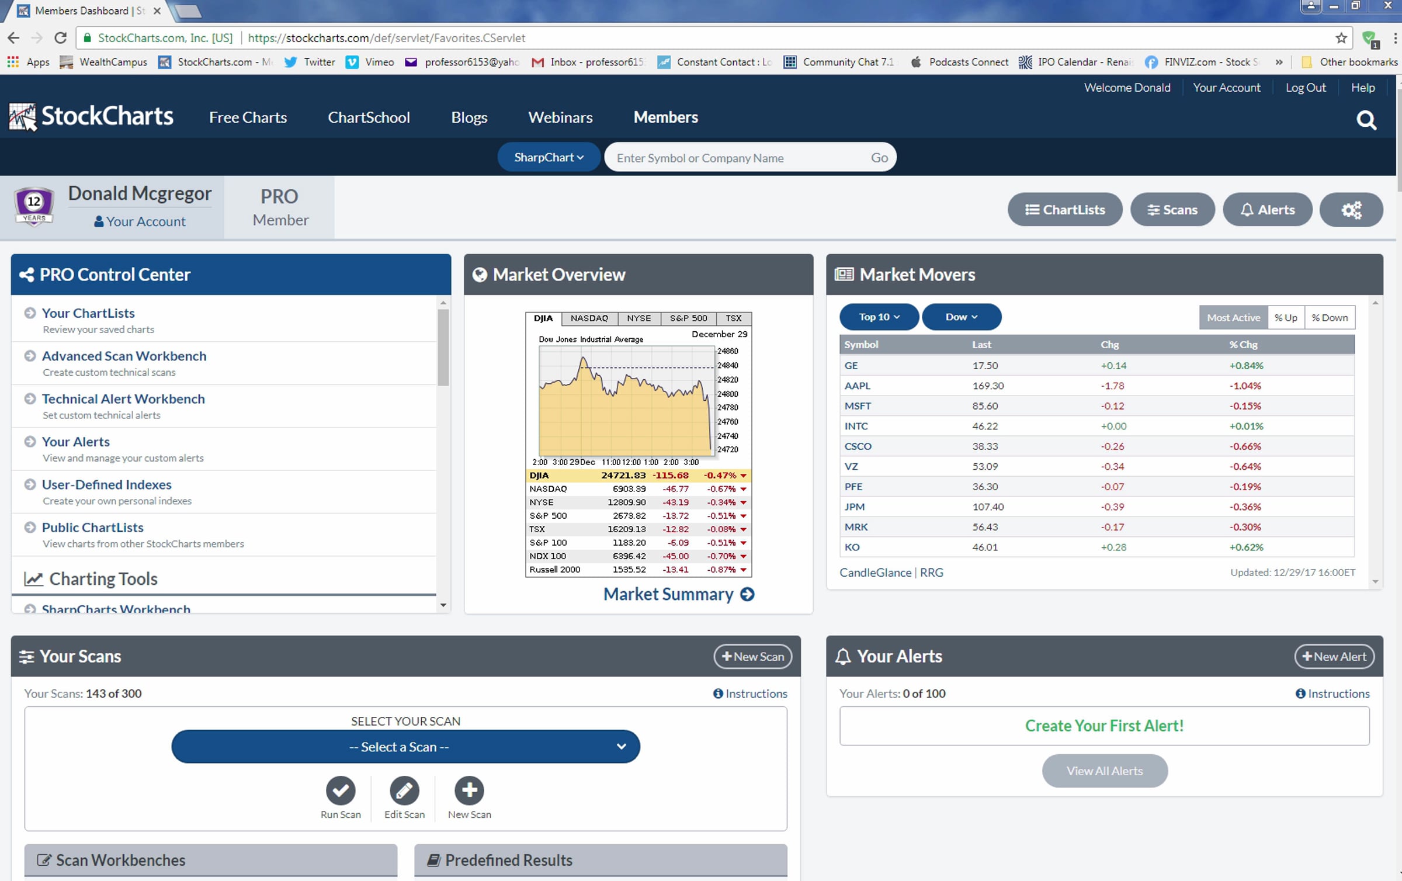Open settings via the gears button
The width and height of the screenshot is (1402, 881).
(1351, 210)
